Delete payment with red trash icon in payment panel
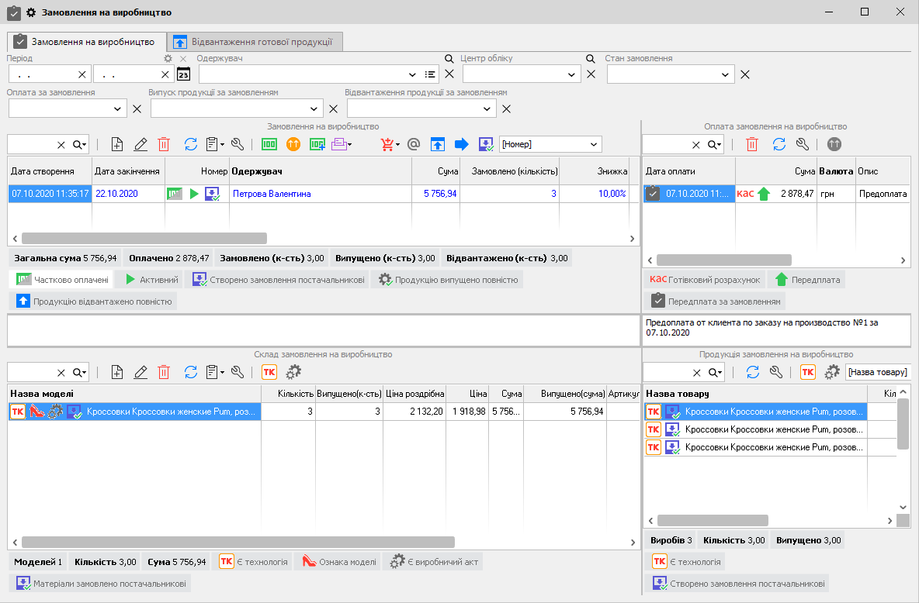Viewport: 919px width, 603px height. (752, 144)
